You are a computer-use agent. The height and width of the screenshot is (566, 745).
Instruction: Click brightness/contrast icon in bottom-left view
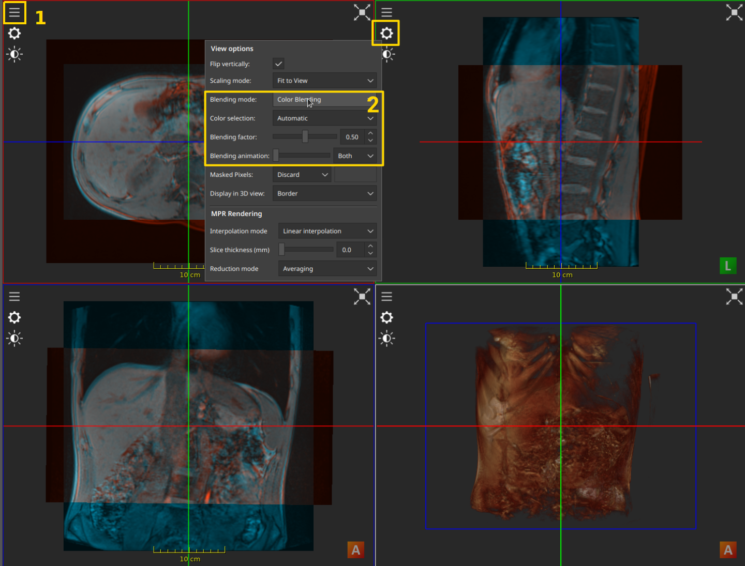click(x=14, y=339)
